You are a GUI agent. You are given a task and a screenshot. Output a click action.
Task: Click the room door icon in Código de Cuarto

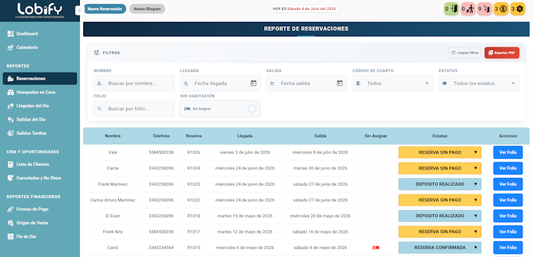click(x=358, y=83)
